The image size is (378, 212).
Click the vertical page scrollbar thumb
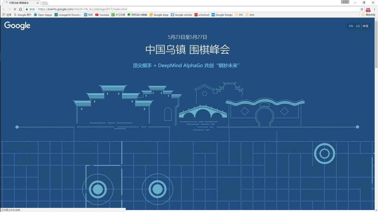376,44
